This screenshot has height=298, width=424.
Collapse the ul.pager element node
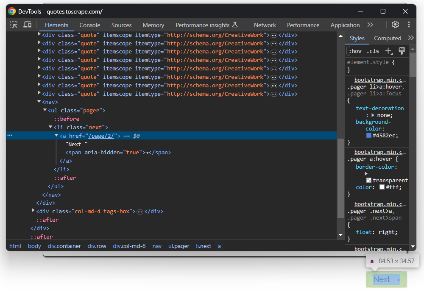tap(45, 109)
